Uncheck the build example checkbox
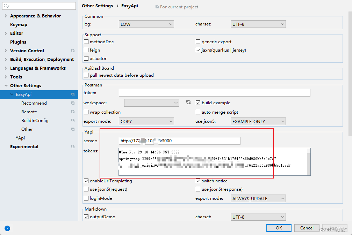This screenshot has width=352, height=235. pos(198,103)
